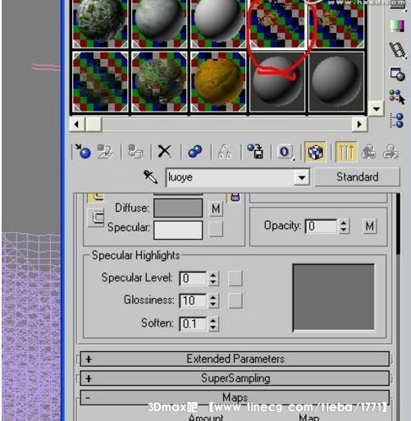This screenshot has width=411, height=421.
Task: Click Make Preview filmstrip icon
Action: [x=397, y=50]
